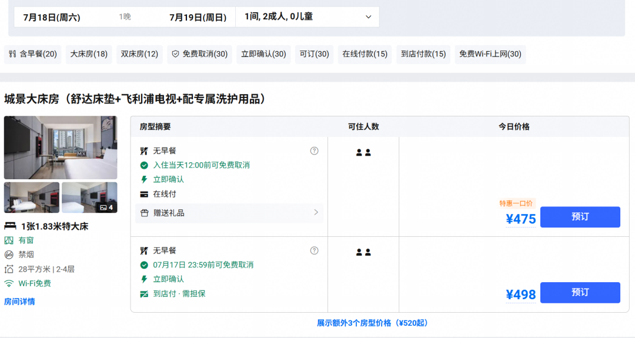
Task: Click green check icon beside 07月17日 23:59前可免费取消
Action: (x=144, y=265)
